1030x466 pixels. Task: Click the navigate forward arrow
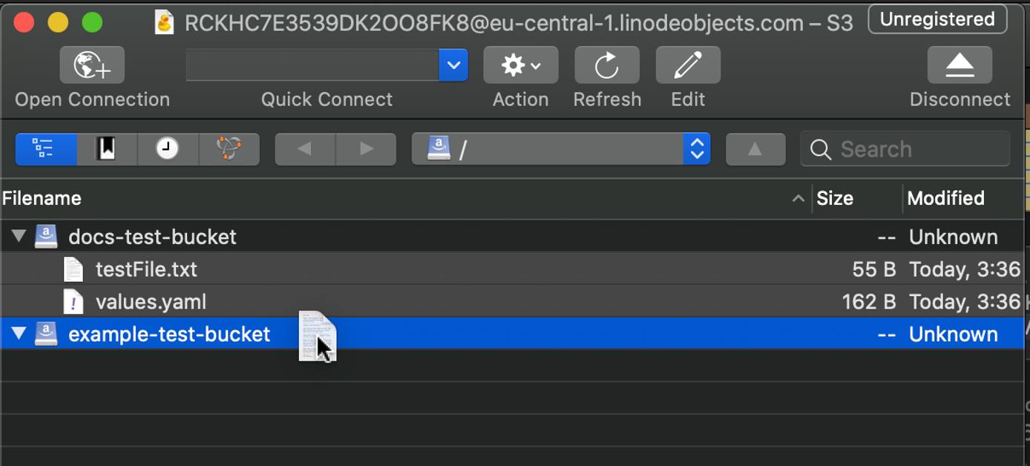[364, 148]
